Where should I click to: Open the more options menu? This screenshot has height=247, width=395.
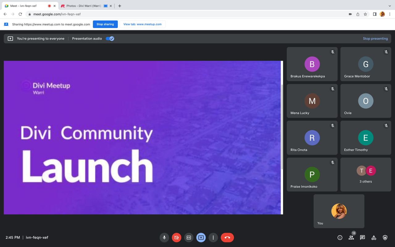[x=213, y=237]
